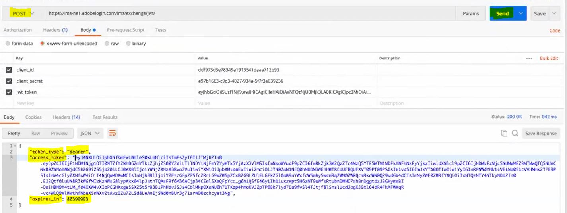Expand the Save button dropdown arrow
The height and width of the screenshot is (213, 567).
tap(554, 13)
